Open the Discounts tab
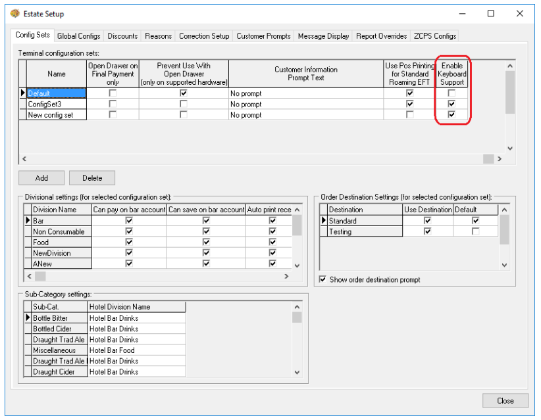Image resolution: width=541 pixels, height=420 pixels. click(122, 36)
